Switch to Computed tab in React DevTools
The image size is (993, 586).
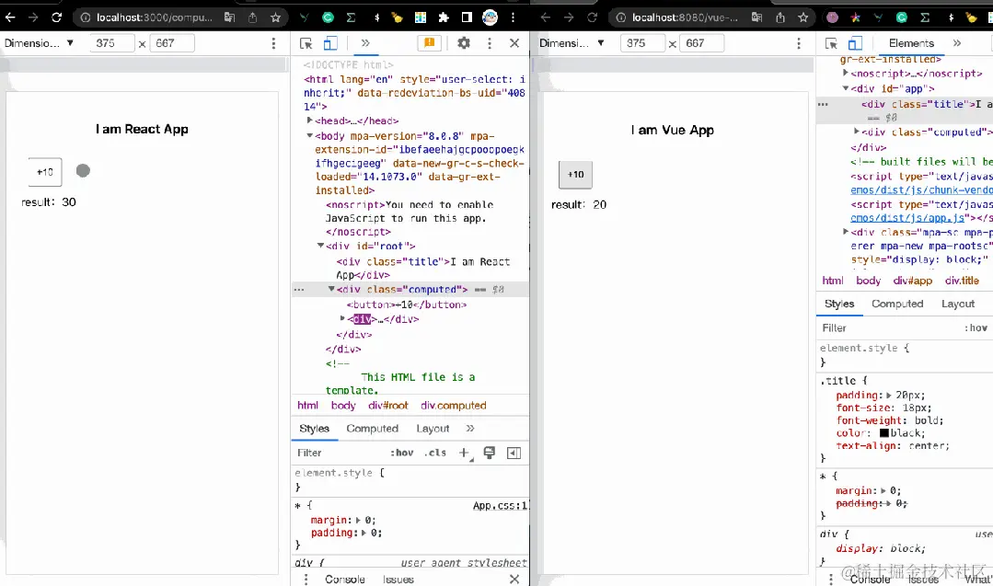tap(373, 429)
